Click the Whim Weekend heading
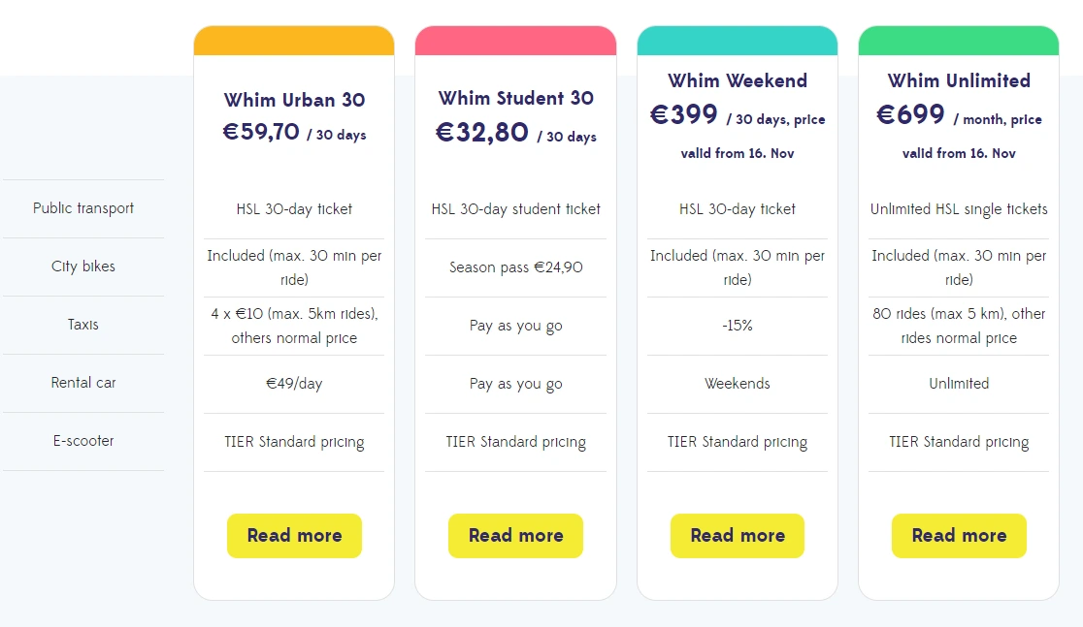The width and height of the screenshot is (1083, 627). (738, 80)
